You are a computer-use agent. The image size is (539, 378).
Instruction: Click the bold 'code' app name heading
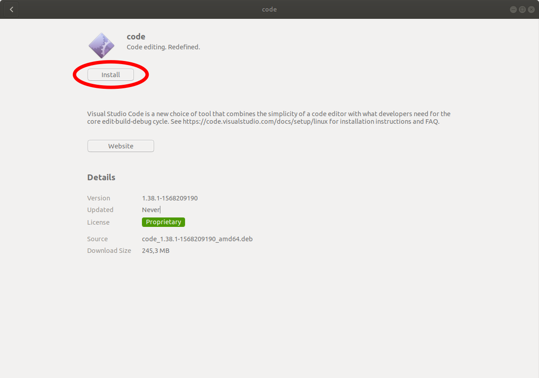(136, 37)
